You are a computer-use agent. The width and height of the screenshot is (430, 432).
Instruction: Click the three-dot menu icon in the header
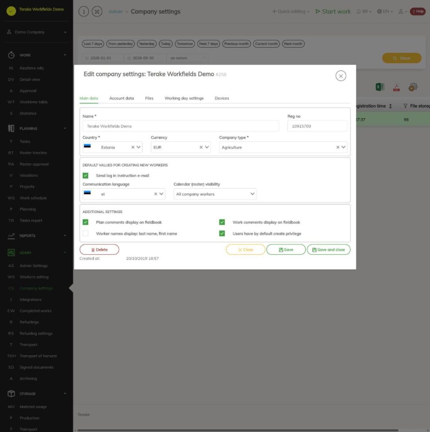[84, 11]
